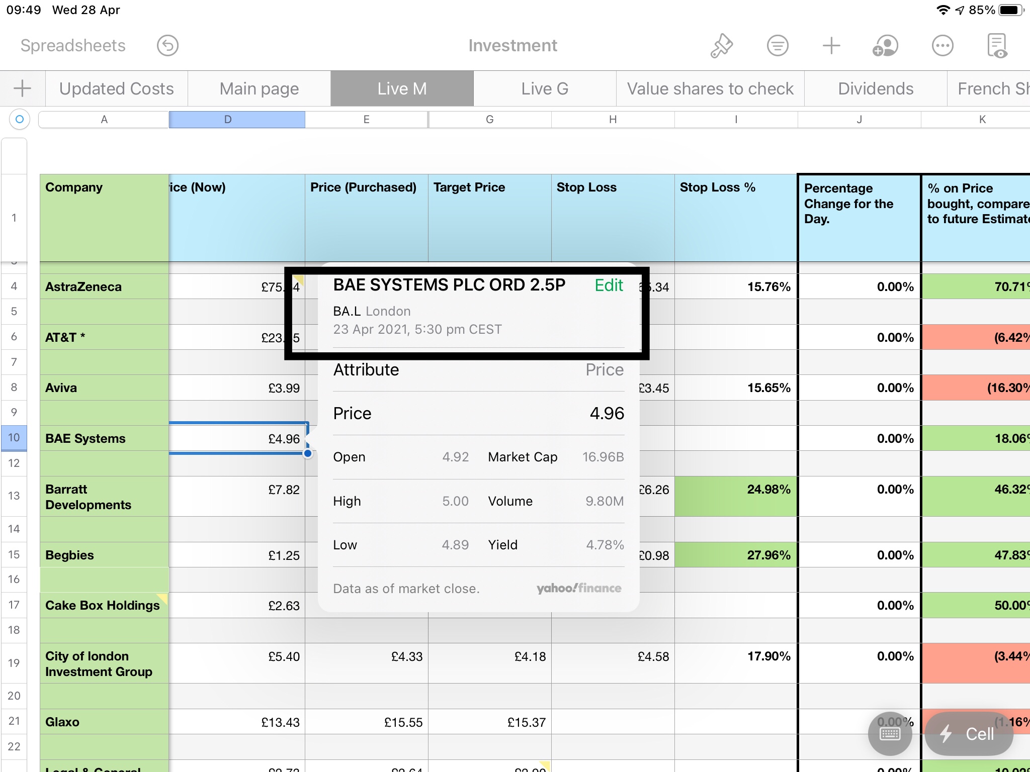Screen dimensions: 1030x772
Task: Open the organize and filter menu icon
Action: (x=777, y=46)
